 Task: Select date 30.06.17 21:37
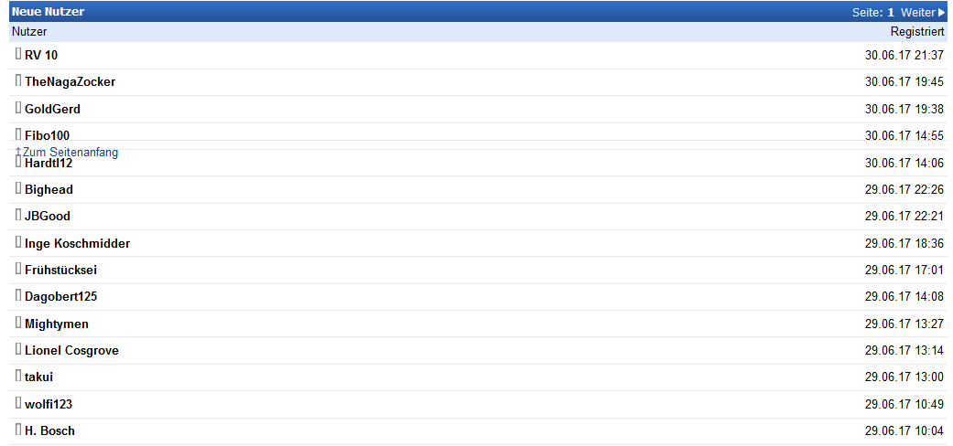point(904,55)
